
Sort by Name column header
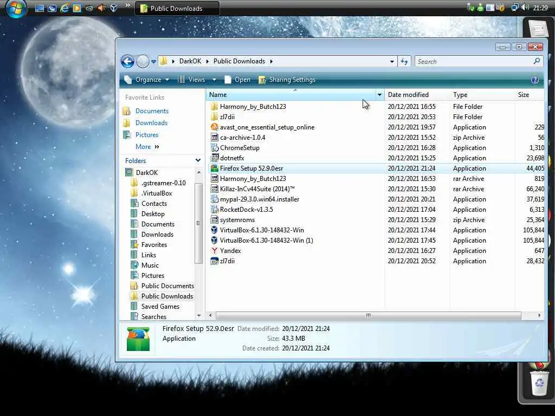point(291,95)
